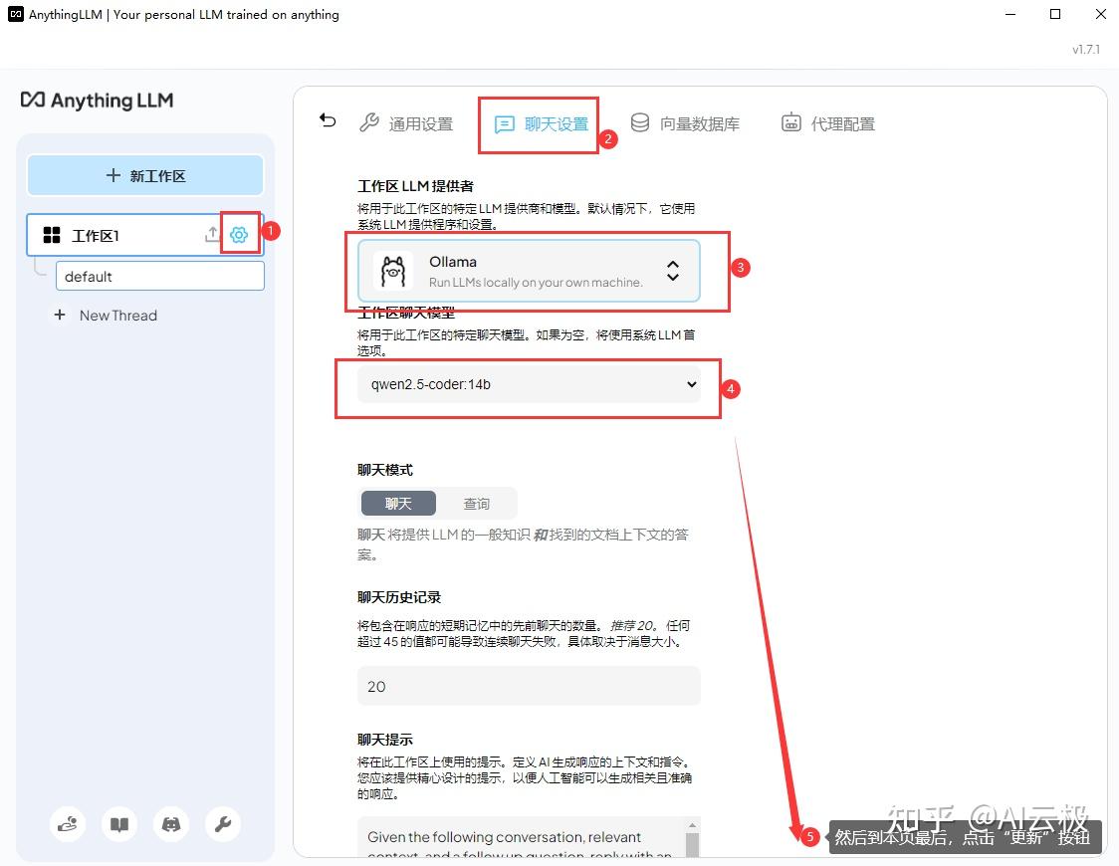Collapse the default thread under 工作区1

coord(159,276)
